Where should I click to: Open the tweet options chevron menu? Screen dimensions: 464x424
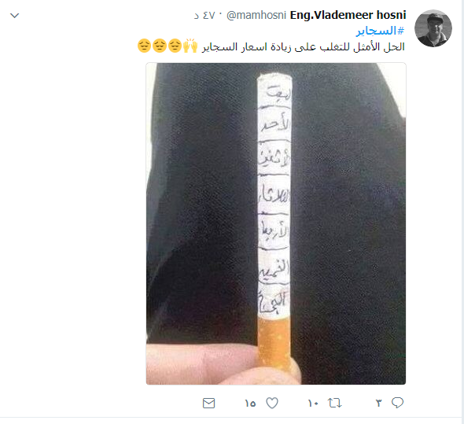pos(14,16)
